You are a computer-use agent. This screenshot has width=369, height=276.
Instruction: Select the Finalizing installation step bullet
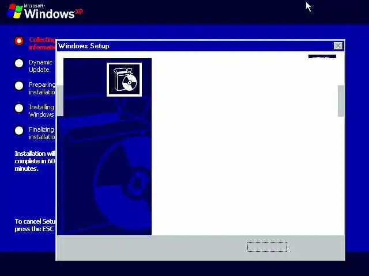[x=19, y=131]
